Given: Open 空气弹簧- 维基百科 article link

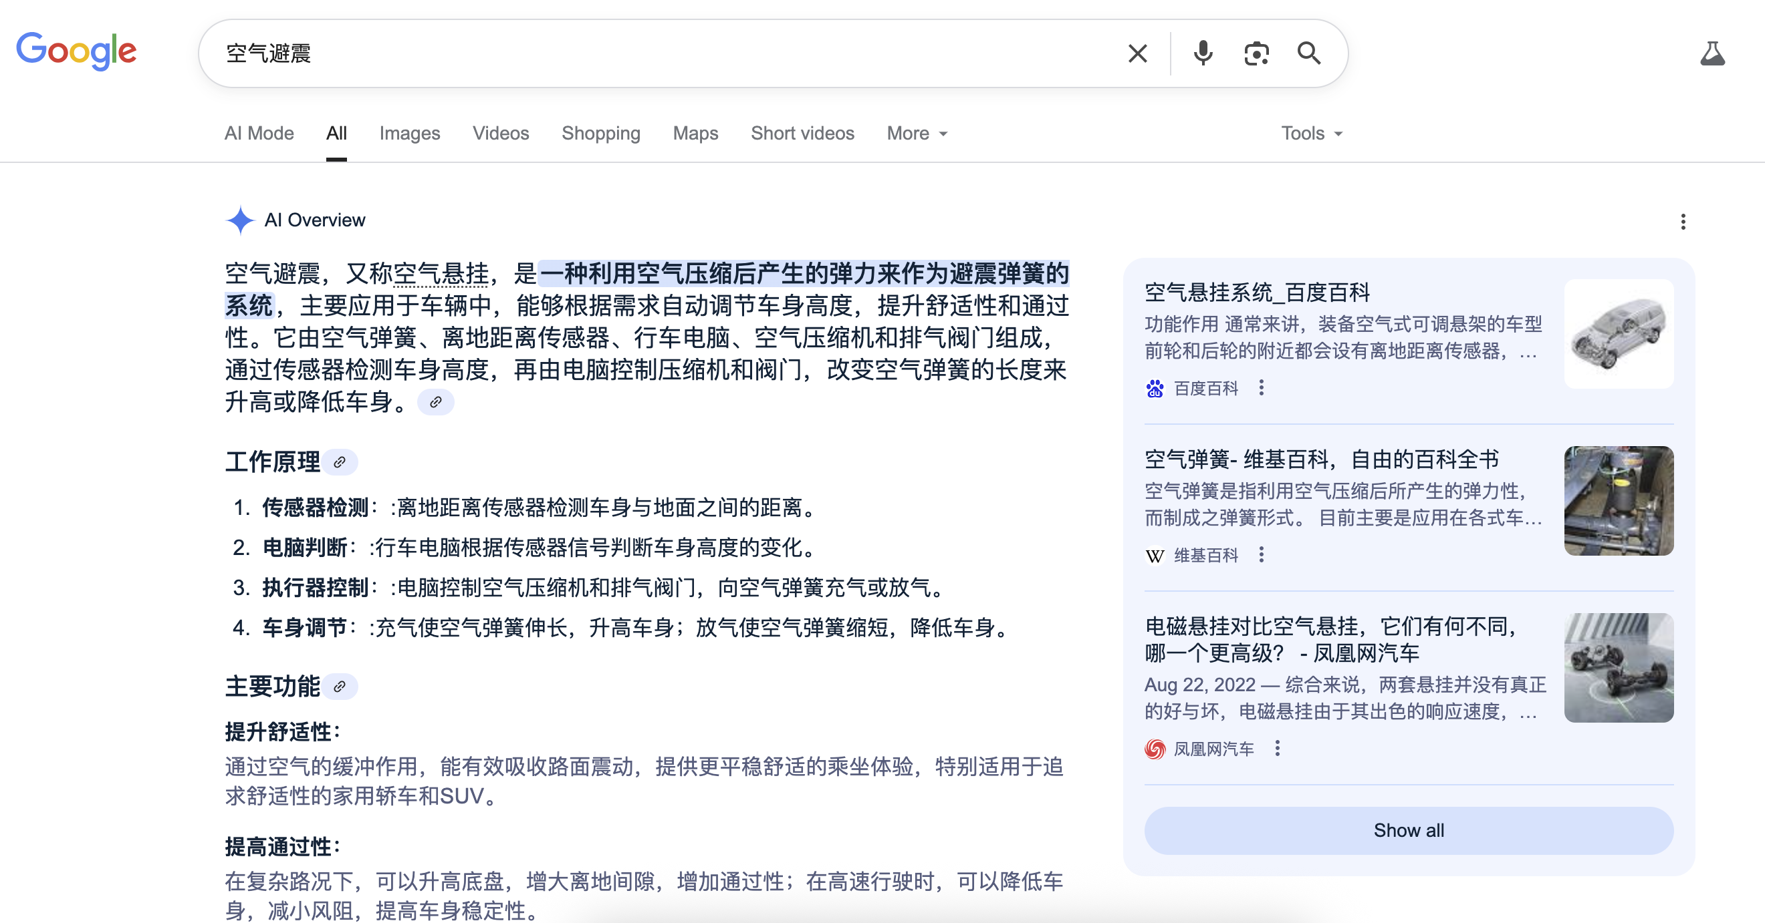Looking at the screenshot, I should point(1322,459).
